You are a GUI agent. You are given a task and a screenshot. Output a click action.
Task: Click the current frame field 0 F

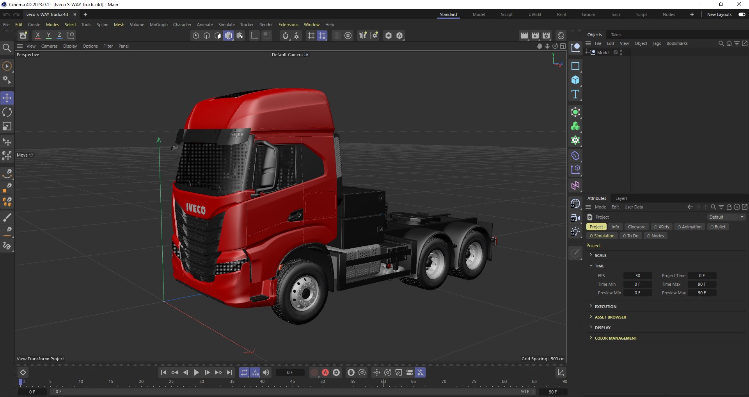coord(290,372)
